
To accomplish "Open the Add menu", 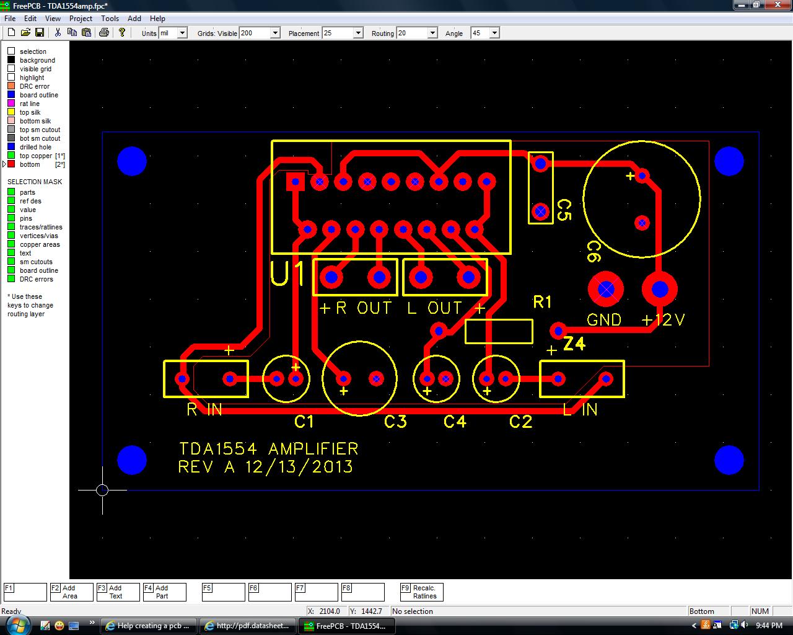I will (x=134, y=19).
